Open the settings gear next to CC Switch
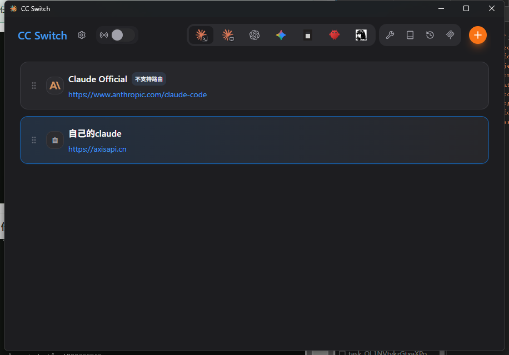Image resolution: width=509 pixels, height=355 pixels. click(82, 35)
